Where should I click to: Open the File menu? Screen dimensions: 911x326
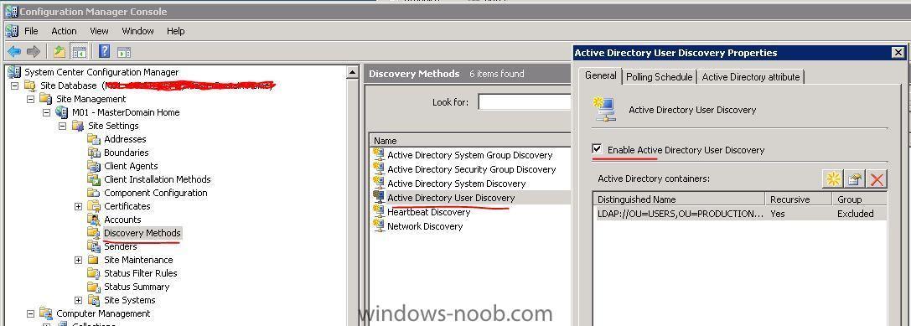click(31, 31)
